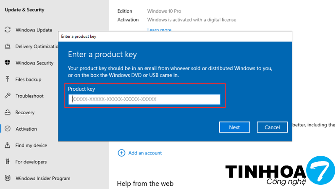
Task: Click the Activation checkmark circle icon
Action: point(7,129)
